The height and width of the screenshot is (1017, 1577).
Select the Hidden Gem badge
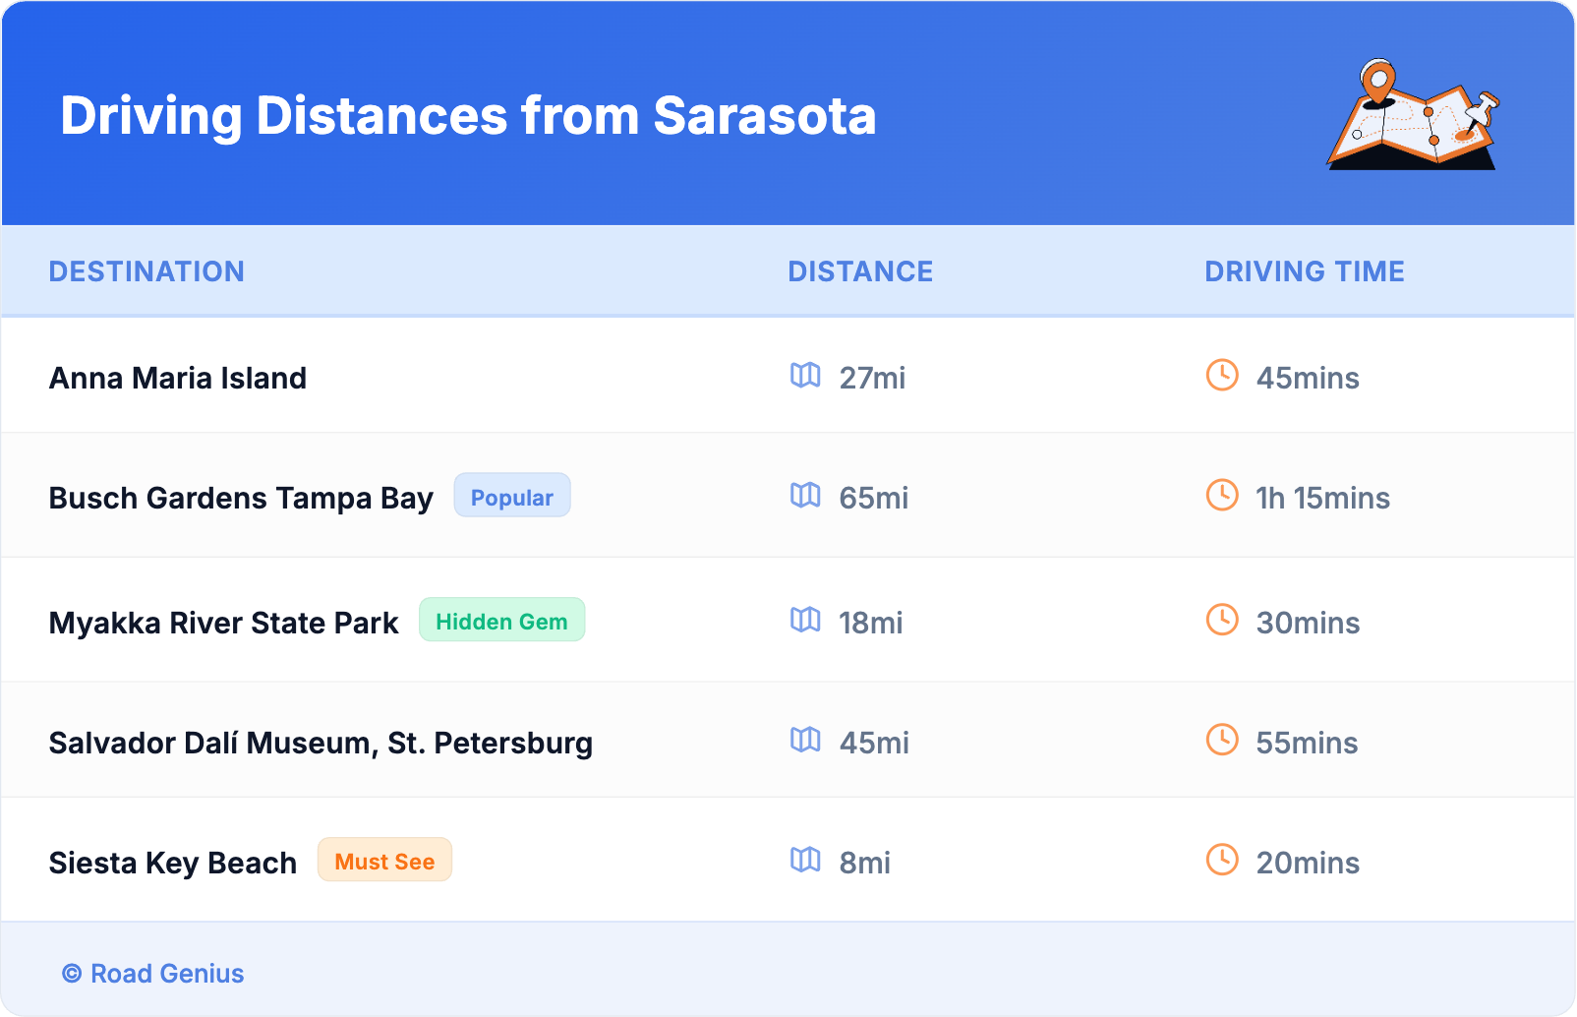click(501, 621)
